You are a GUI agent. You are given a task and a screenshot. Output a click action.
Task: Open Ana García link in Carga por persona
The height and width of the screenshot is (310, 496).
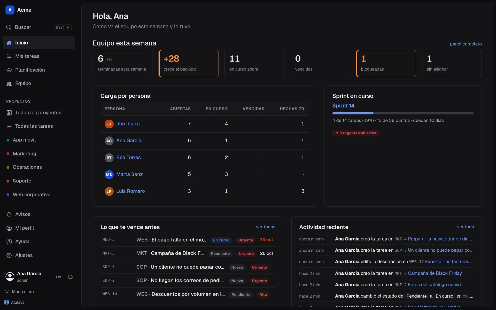pyautogui.click(x=129, y=141)
